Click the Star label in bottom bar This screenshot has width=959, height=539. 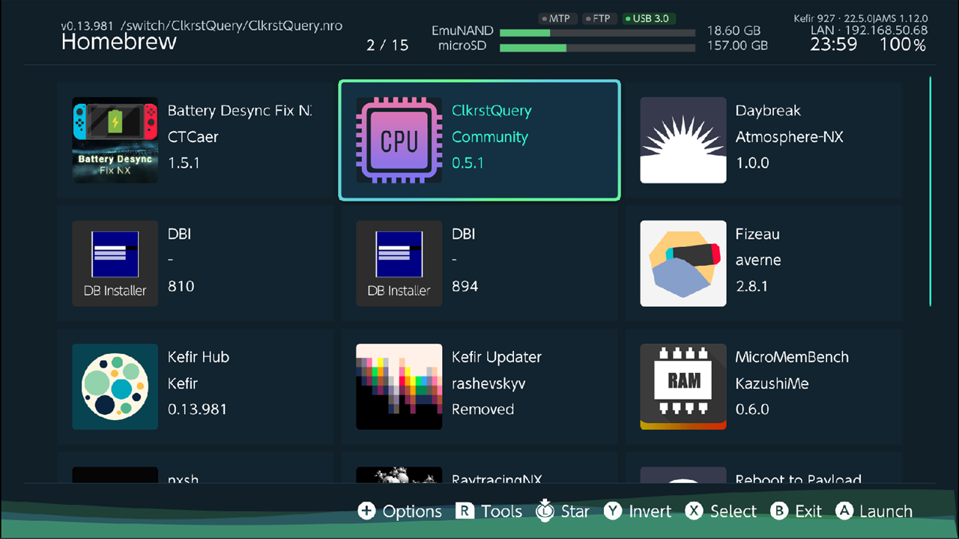coord(575,511)
